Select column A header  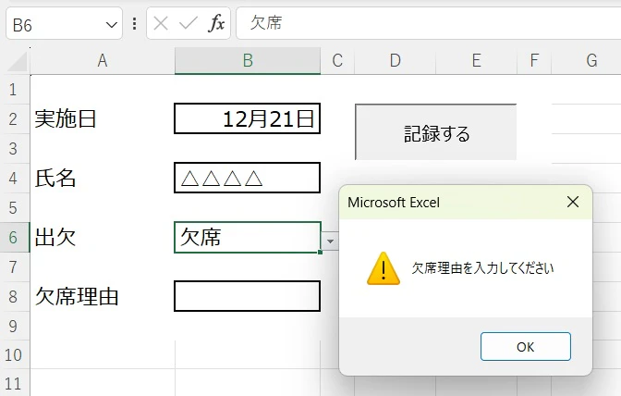click(x=103, y=61)
